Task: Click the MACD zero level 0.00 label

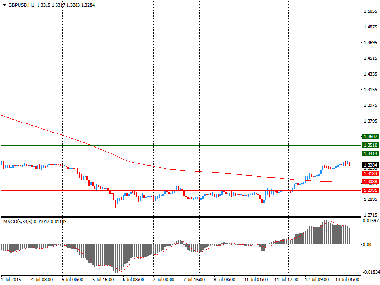Action: click(367, 245)
